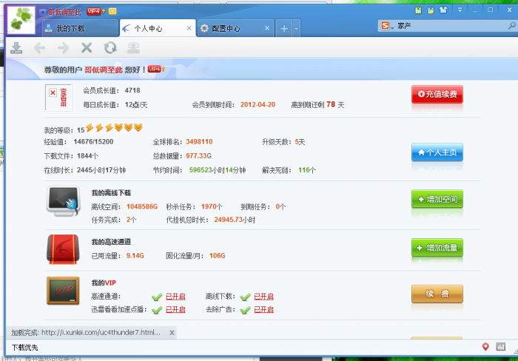518x361 pixels.
Task: Click the magnifier search icon
Action: pos(512,25)
